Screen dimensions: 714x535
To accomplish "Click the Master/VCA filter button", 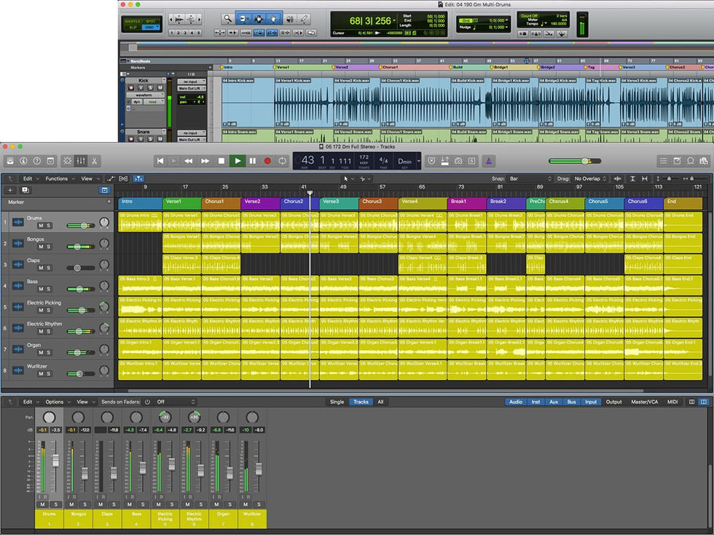I will (645, 402).
